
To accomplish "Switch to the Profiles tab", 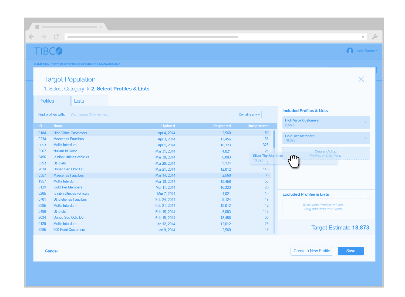I will [52, 101].
